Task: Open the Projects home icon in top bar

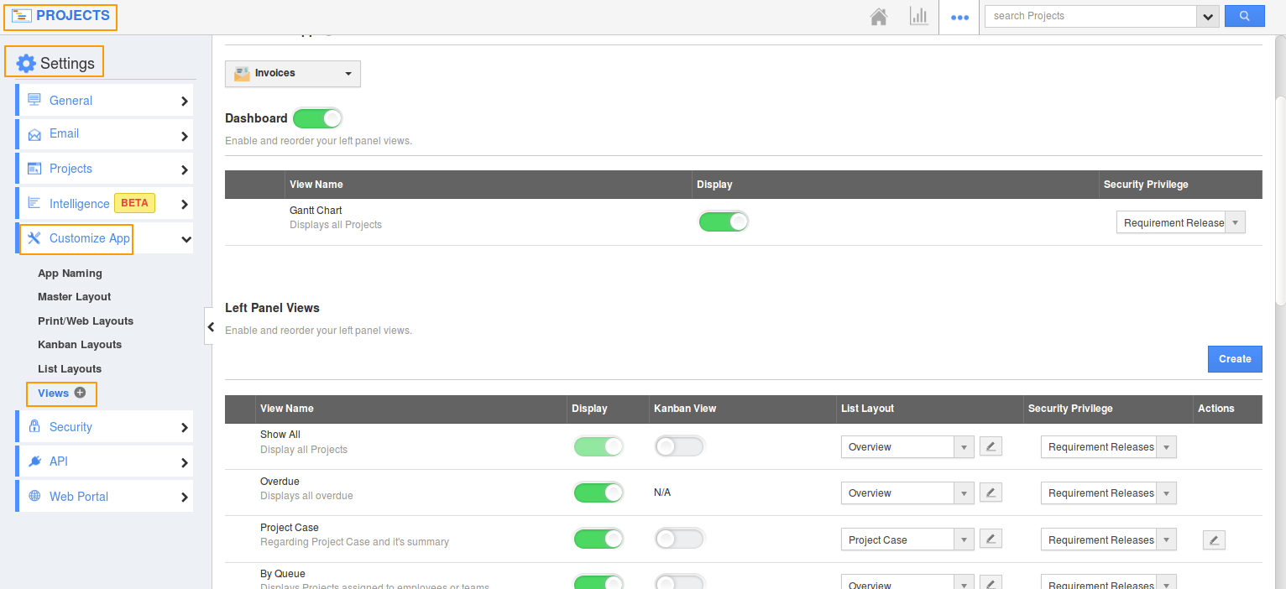Action: pos(878,16)
